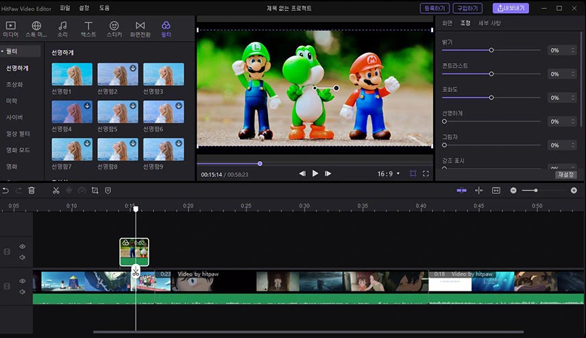Mute the main video track audio
The width and height of the screenshot is (586, 338).
point(23,291)
